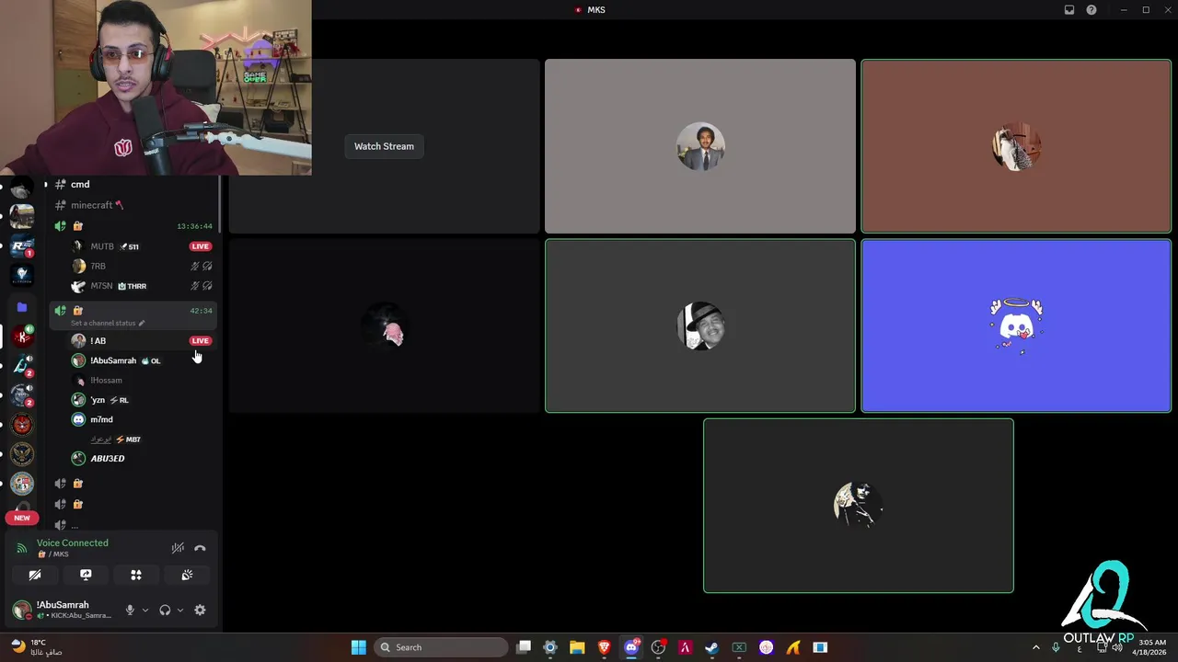Turn on camera in voice panel
This screenshot has height=662, width=1178.
[35, 575]
